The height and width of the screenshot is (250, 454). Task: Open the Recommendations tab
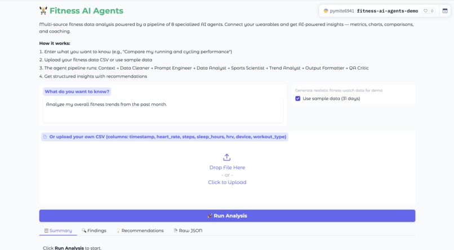[x=140, y=230]
